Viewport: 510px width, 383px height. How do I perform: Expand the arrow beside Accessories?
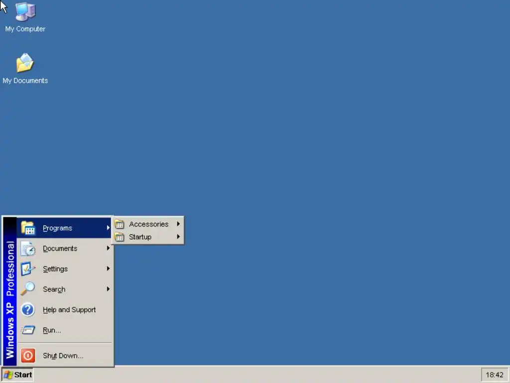(x=178, y=224)
